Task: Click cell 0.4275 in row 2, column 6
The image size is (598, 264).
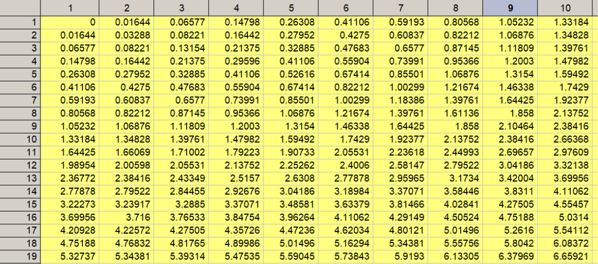Action: 346,35
